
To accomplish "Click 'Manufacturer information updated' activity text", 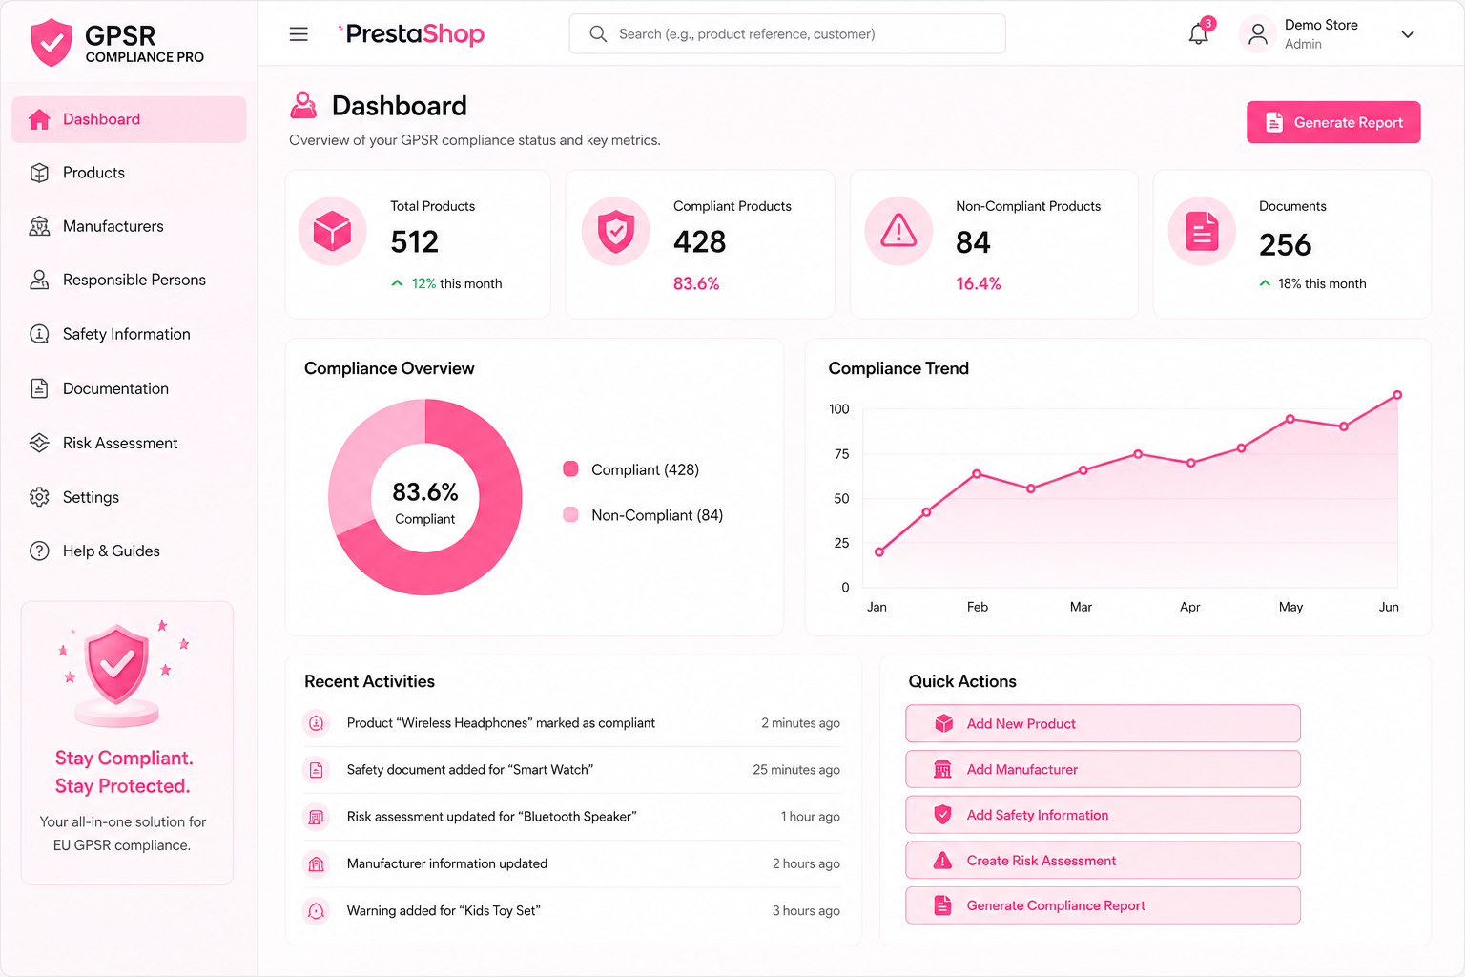I will [447, 863].
